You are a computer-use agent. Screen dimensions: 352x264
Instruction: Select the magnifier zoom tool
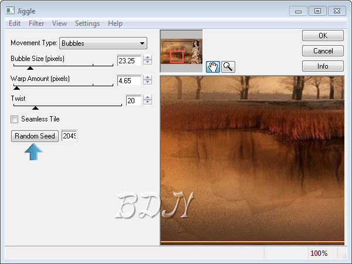pyautogui.click(x=228, y=67)
